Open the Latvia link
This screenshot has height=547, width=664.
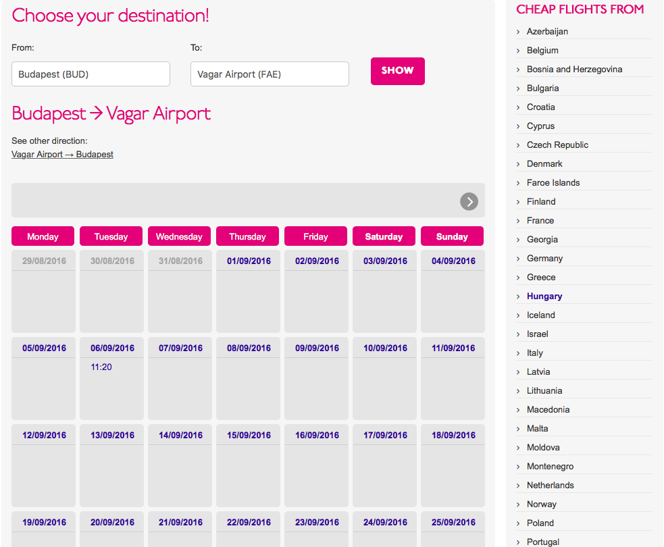click(538, 371)
